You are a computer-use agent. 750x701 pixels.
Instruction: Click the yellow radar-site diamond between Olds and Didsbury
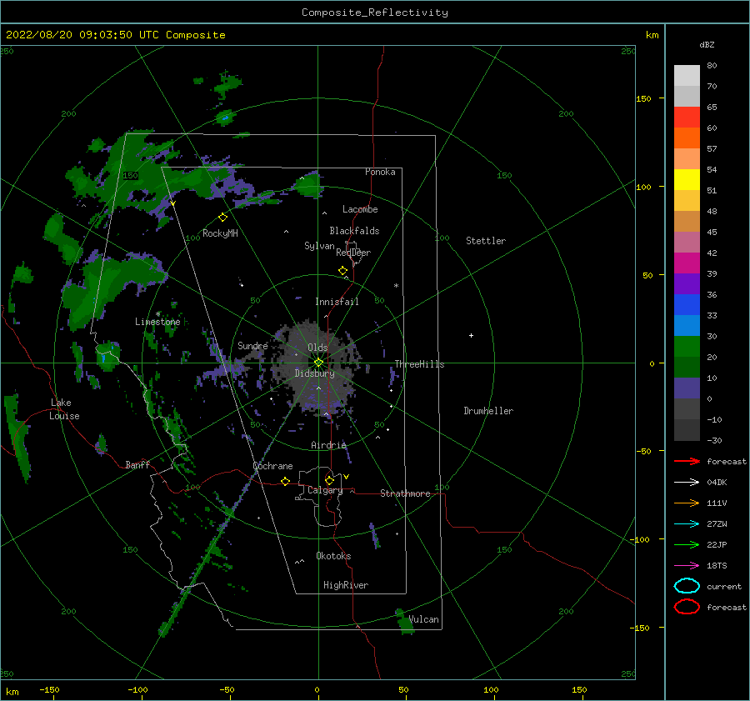[x=318, y=363]
